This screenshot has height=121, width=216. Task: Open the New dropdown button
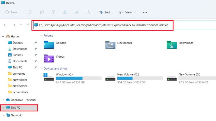(13, 12)
